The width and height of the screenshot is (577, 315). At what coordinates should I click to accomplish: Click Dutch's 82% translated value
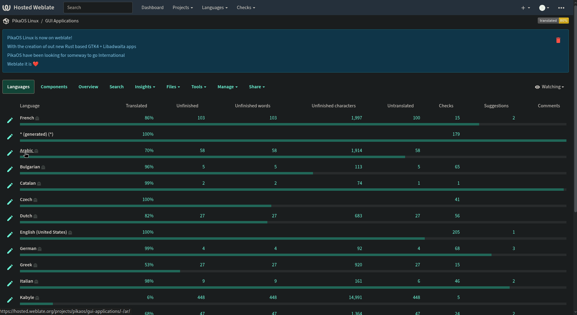click(x=149, y=216)
